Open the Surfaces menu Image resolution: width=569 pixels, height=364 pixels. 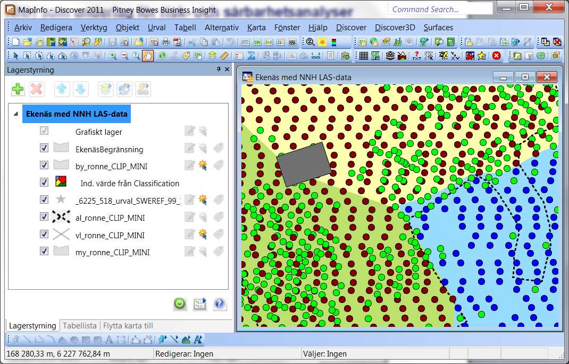point(438,28)
